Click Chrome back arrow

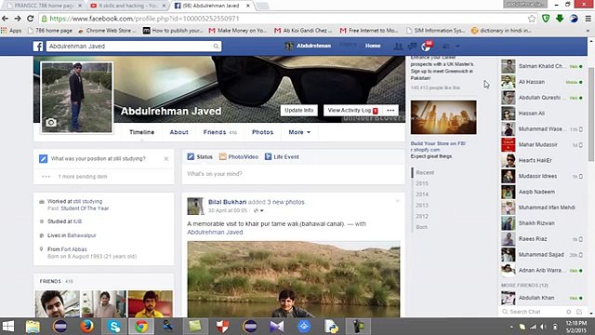pos(6,19)
